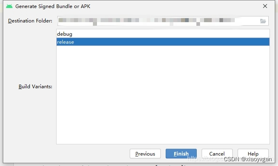The image size is (278, 166).
Task: Click the dialog title Generate Signed Bundle or APK
Action: [x=53, y=6]
